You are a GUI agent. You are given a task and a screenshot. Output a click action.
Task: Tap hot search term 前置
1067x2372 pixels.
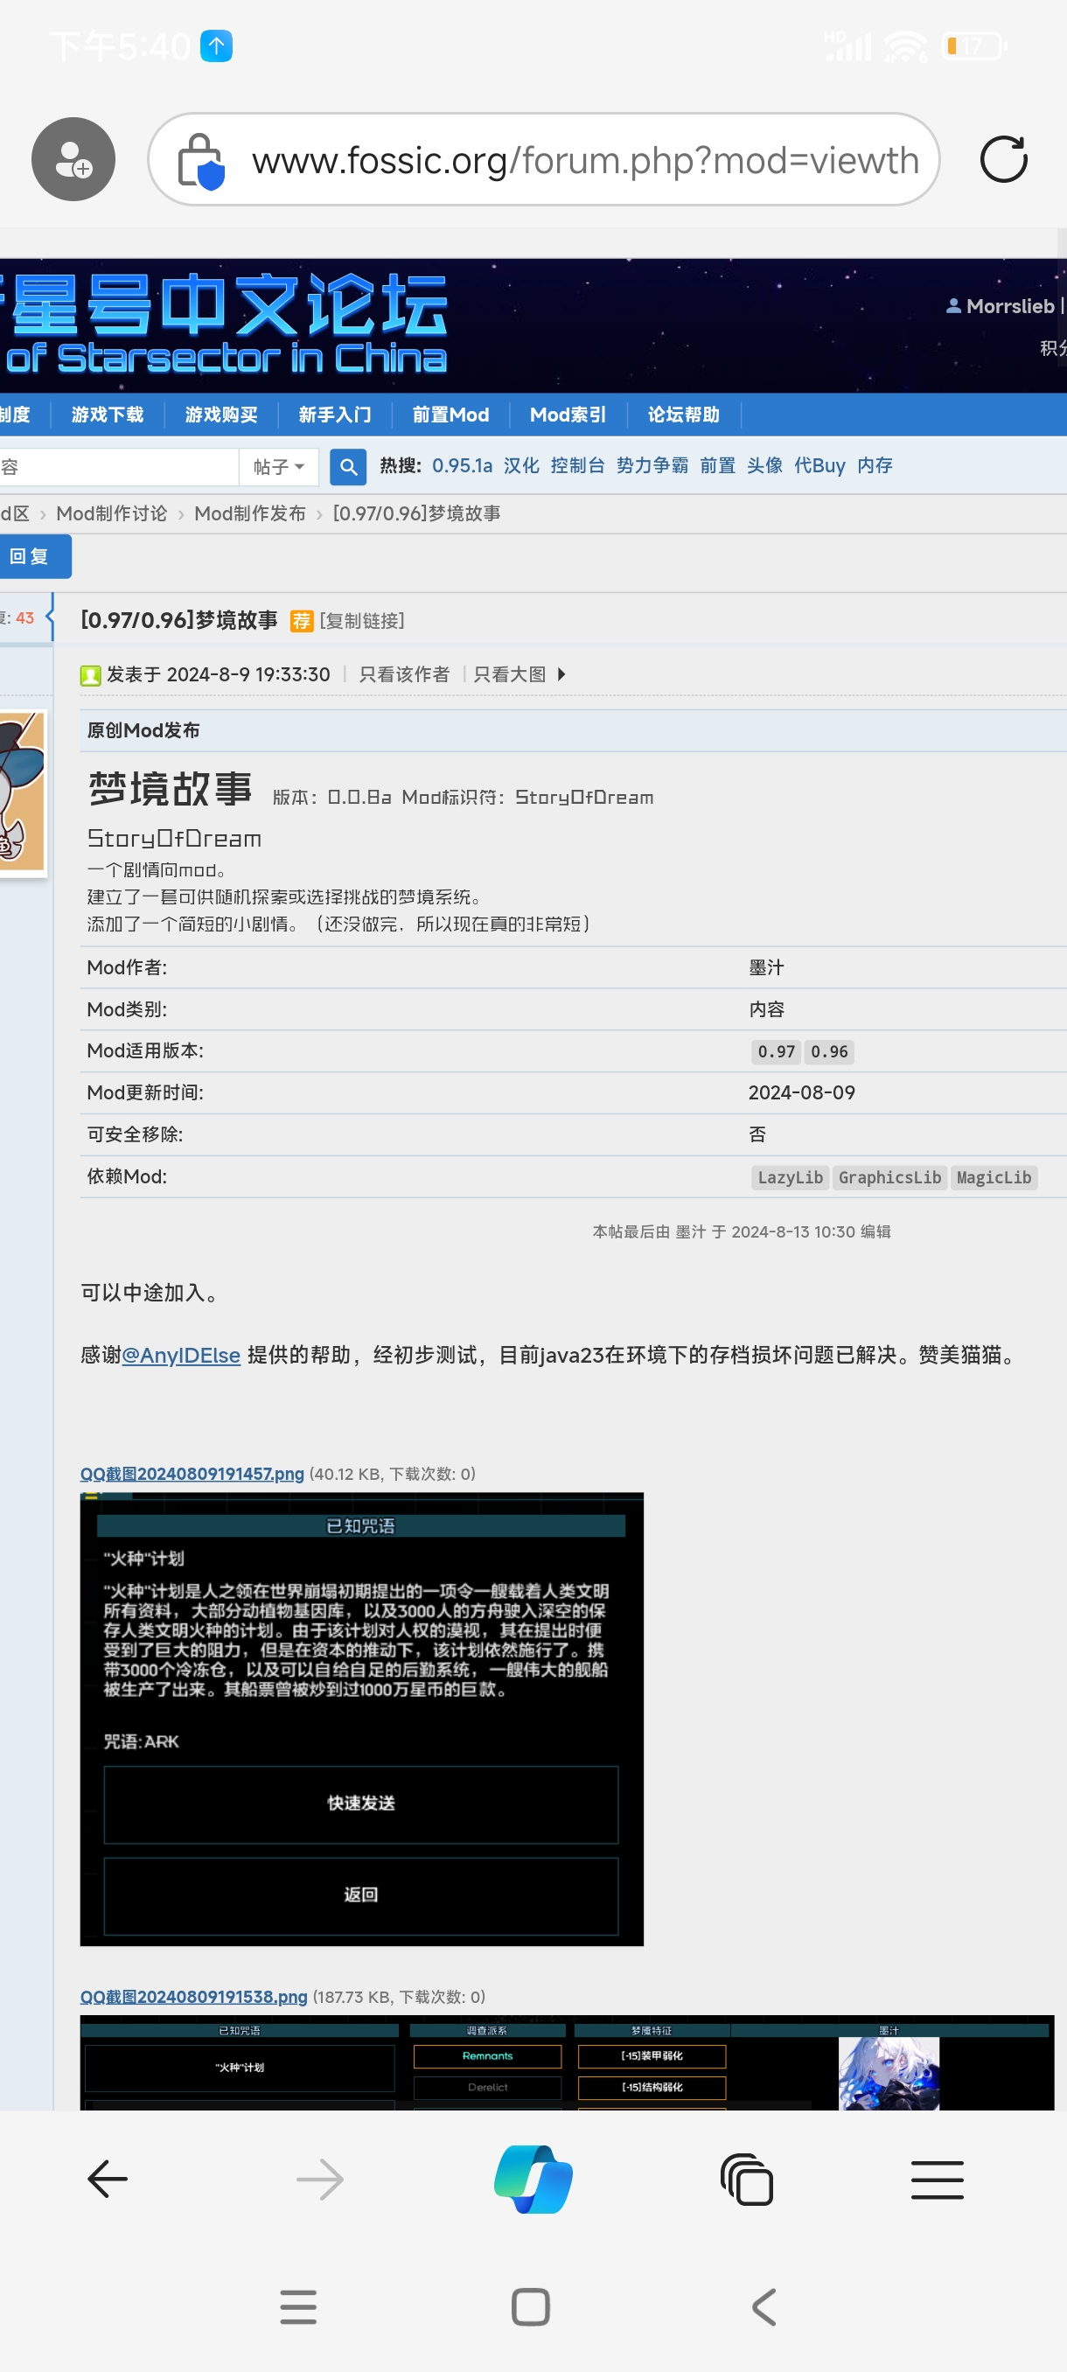pyautogui.click(x=717, y=466)
